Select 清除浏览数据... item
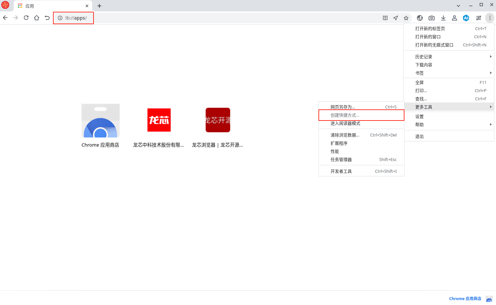The image size is (496, 305). [362, 135]
